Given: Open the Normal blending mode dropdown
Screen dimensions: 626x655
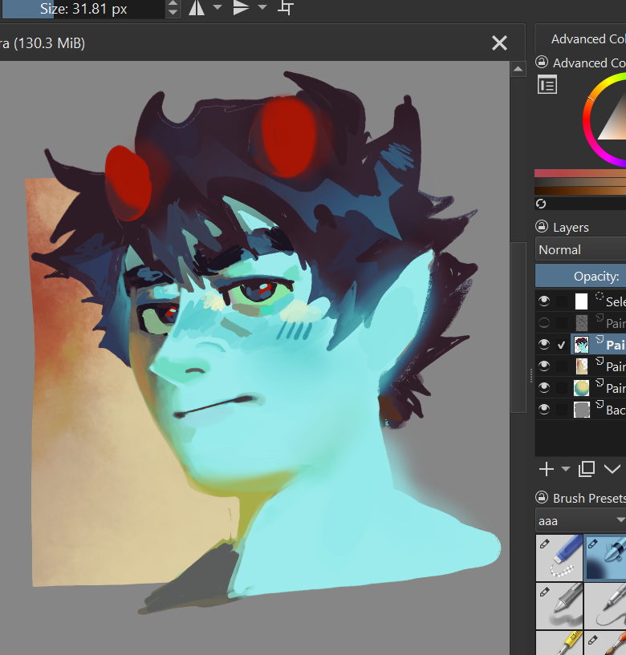Looking at the screenshot, I should [x=580, y=249].
